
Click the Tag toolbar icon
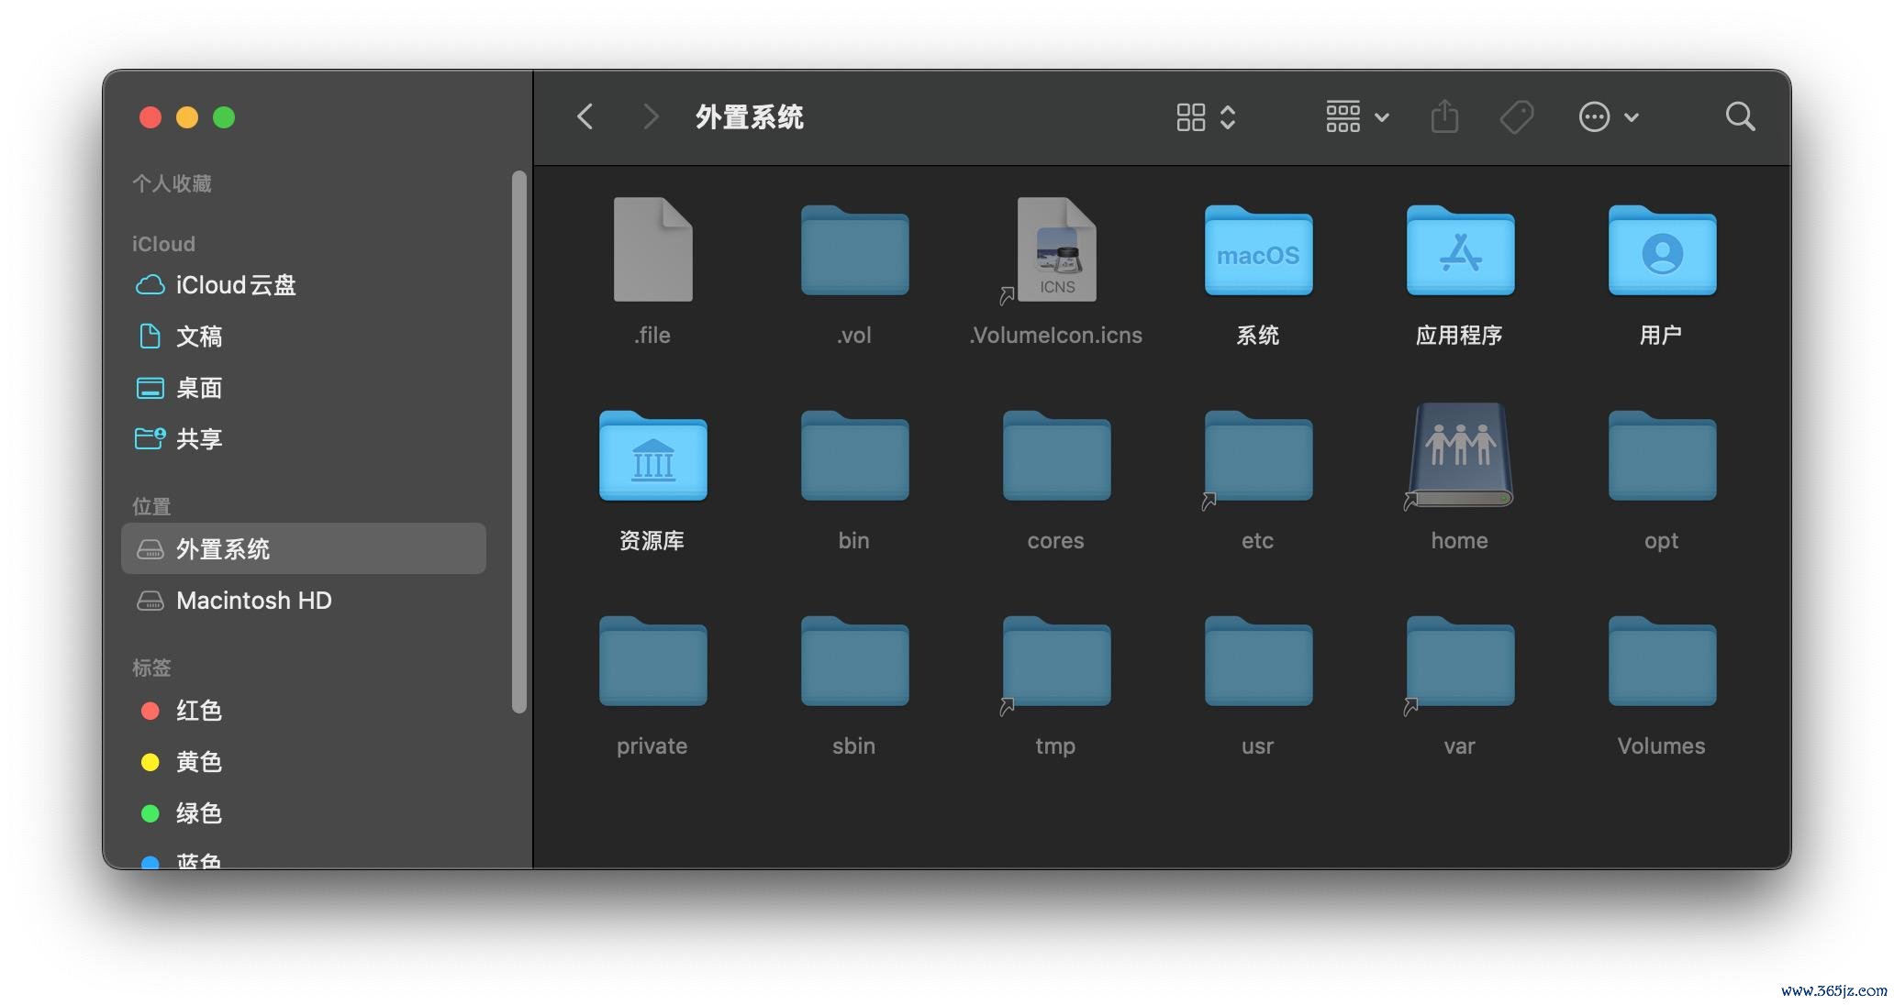click(1517, 117)
